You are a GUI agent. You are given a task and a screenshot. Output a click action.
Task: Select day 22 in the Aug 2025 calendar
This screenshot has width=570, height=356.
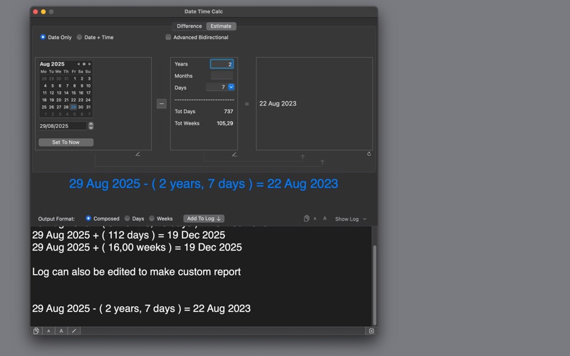coord(73,100)
